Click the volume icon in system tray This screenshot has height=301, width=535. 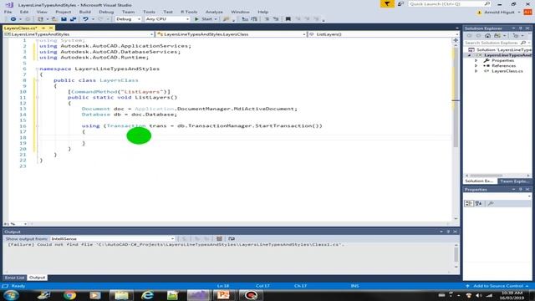(478, 295)
